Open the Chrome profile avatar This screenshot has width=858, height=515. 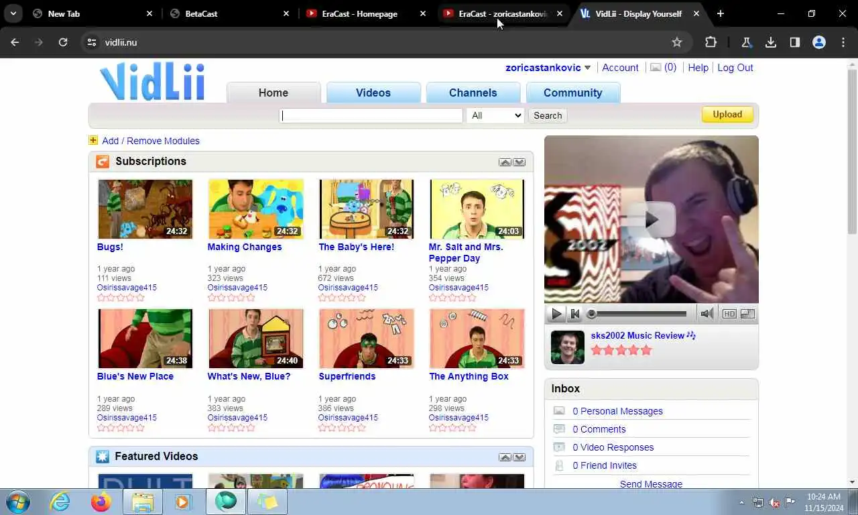pos(819,42)
